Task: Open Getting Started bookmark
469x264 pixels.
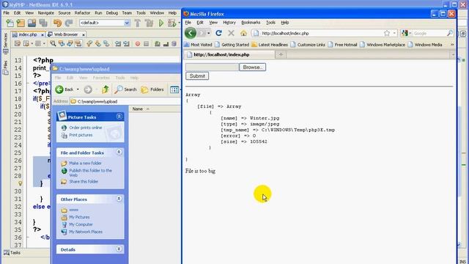Action: 232,45
